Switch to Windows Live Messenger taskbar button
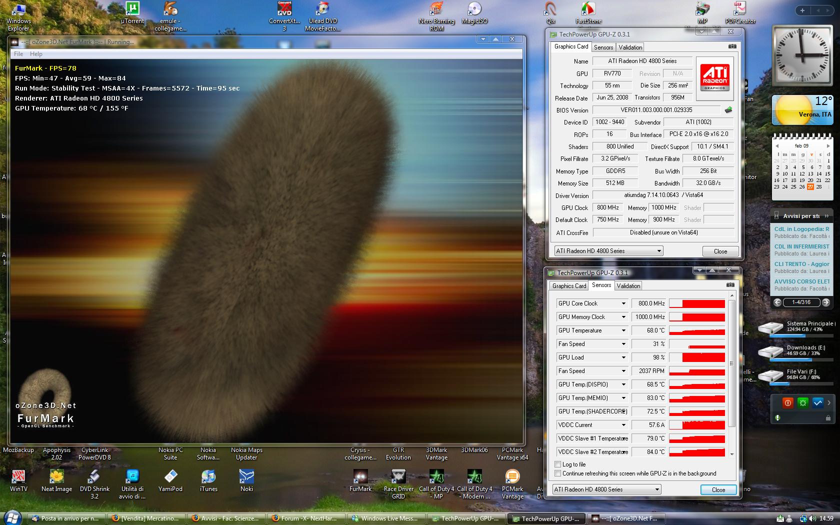 (x=386, y=518)
